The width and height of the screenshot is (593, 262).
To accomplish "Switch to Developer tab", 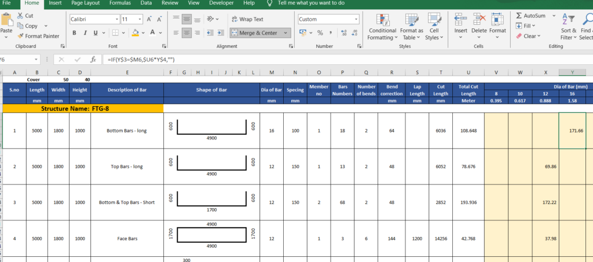I will click(221, 3).
